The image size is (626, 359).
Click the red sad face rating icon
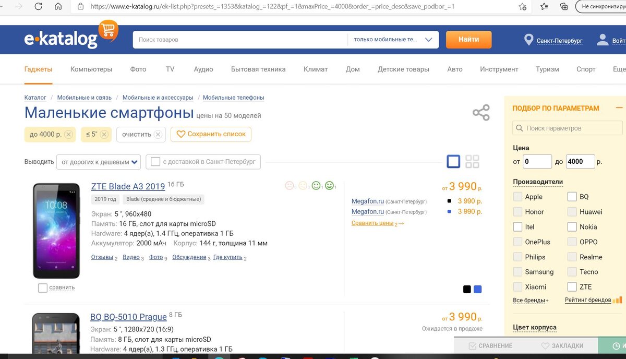290,185
